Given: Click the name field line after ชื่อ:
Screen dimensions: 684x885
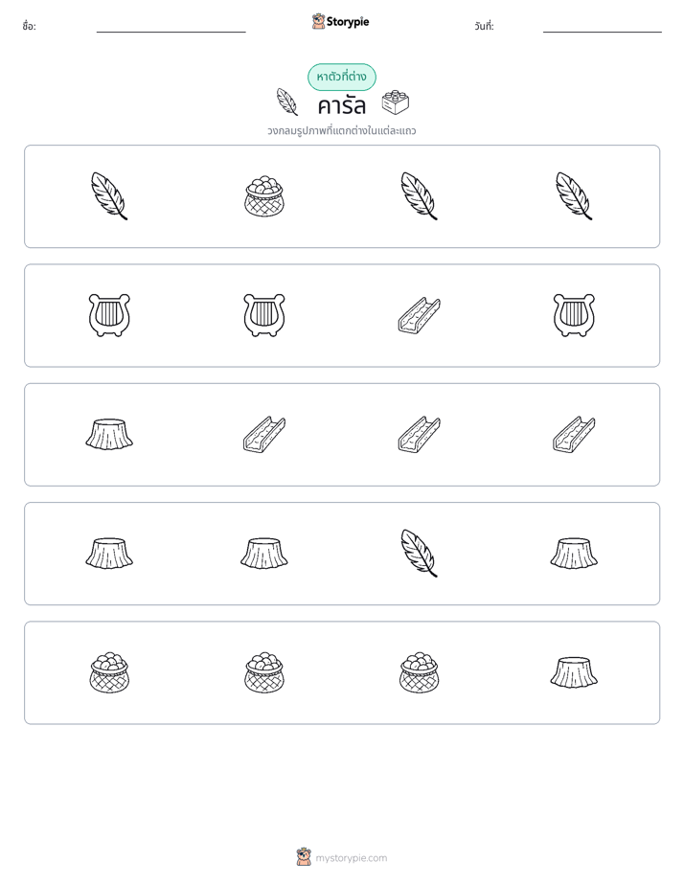Looking at the screenshot, I should (171, 32).
